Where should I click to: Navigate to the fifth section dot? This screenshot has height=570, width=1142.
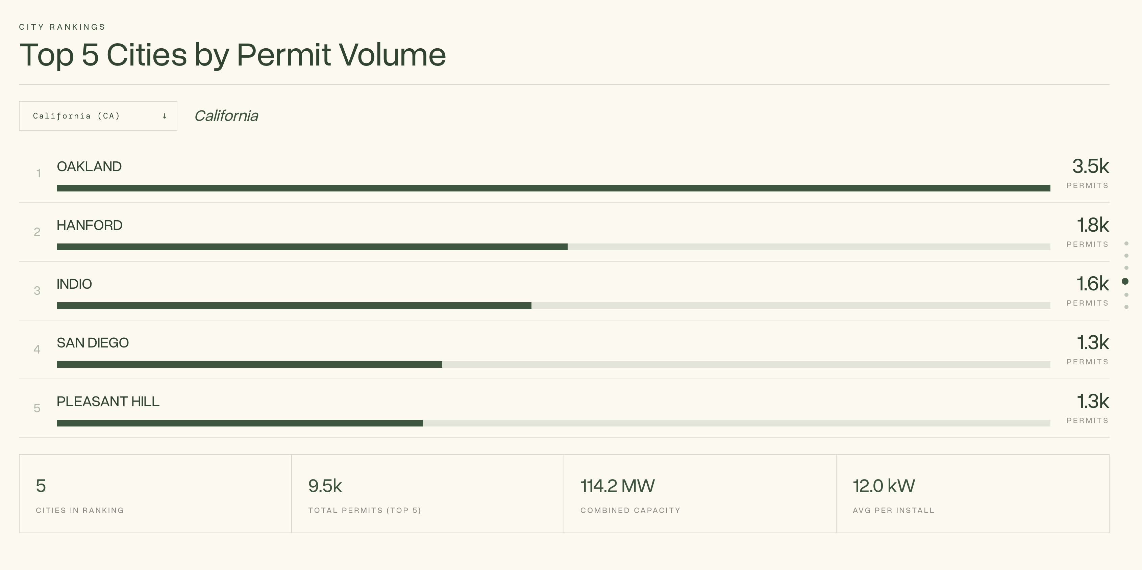tap(1126, 295)
